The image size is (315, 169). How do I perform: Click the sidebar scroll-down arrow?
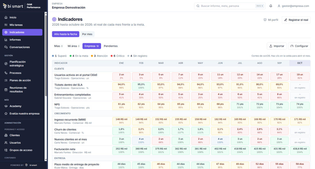pos(46,160)
